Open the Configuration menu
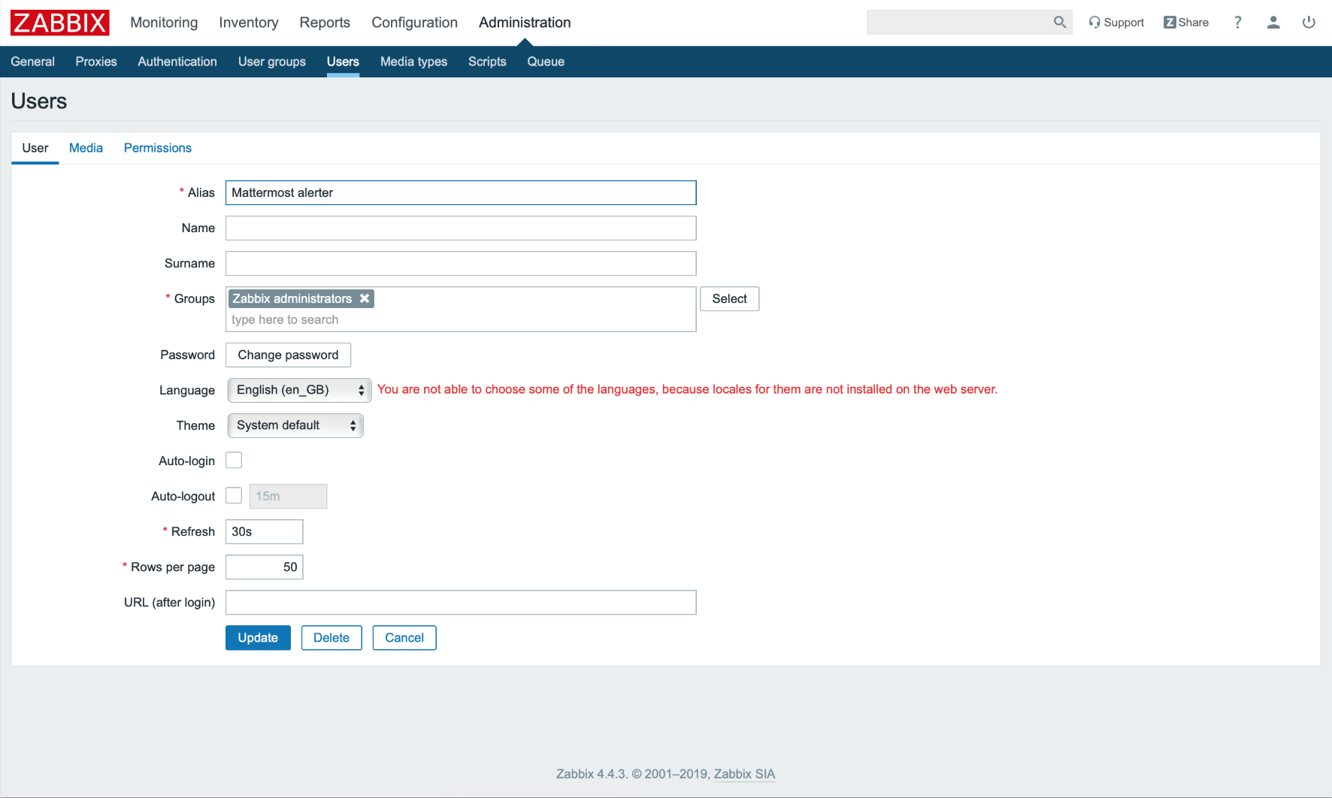The height and width of the screenshot is (798, 1332). pyautogui.click(x=414, y=23)
